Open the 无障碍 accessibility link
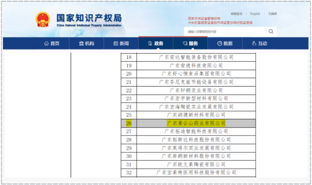This screenshot has width=312, height=185. pyautogui.click(x=272, y=14)
